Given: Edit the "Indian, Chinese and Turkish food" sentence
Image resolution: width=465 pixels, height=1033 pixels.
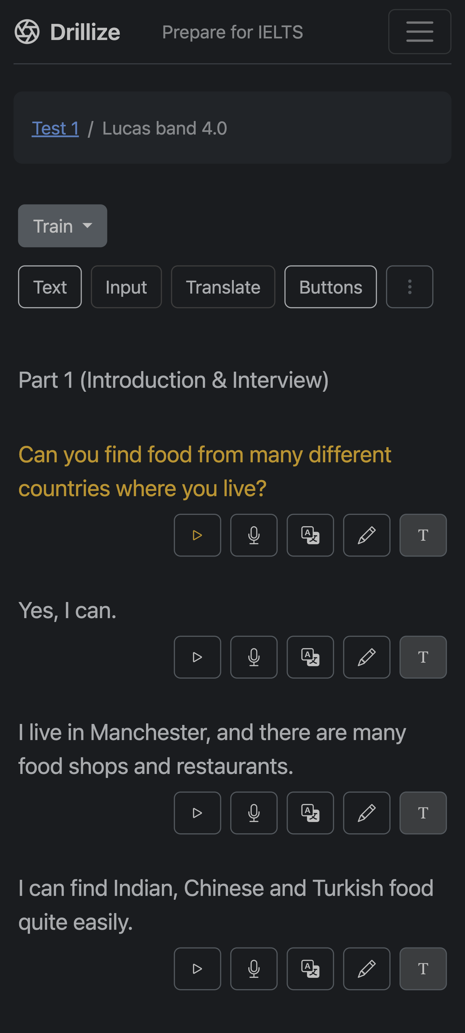Looking at the screenshot, I should coord(366,968).
